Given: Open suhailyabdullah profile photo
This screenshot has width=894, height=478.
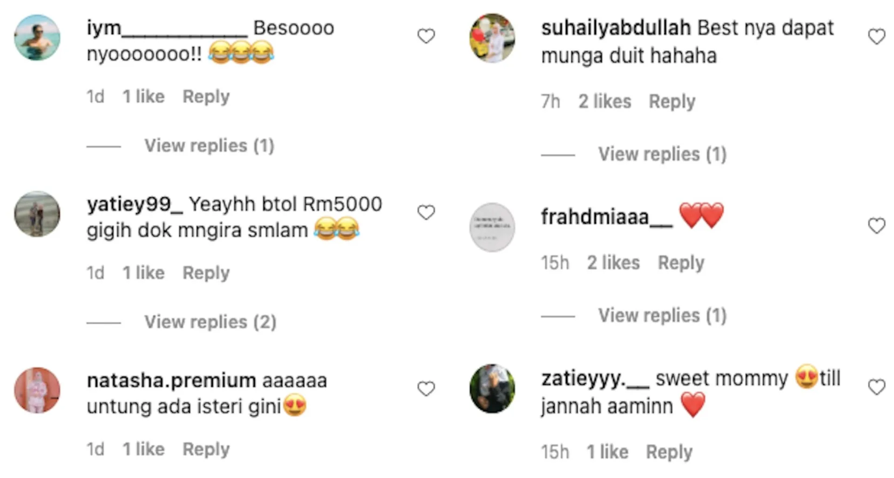Looking at the screenshot, I should point(492,38).
